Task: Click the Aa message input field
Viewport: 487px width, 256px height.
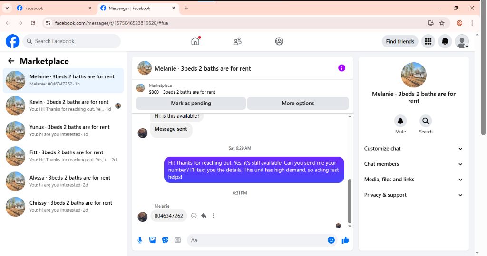Action: (x=256, y=240)
